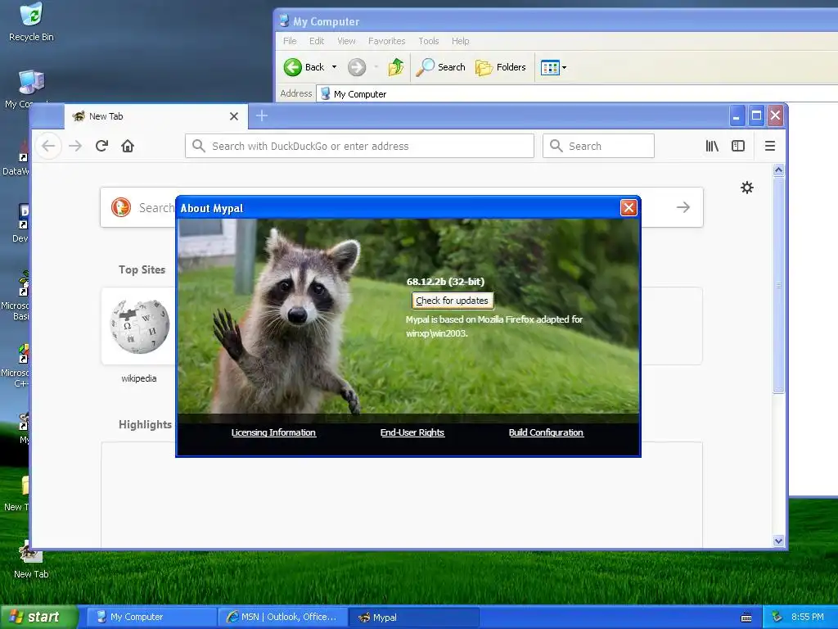The height and width of the screenshot is (629, 838).
Task: Switch to MSN Outlook taskbar button
Action: tap(282, 618)
